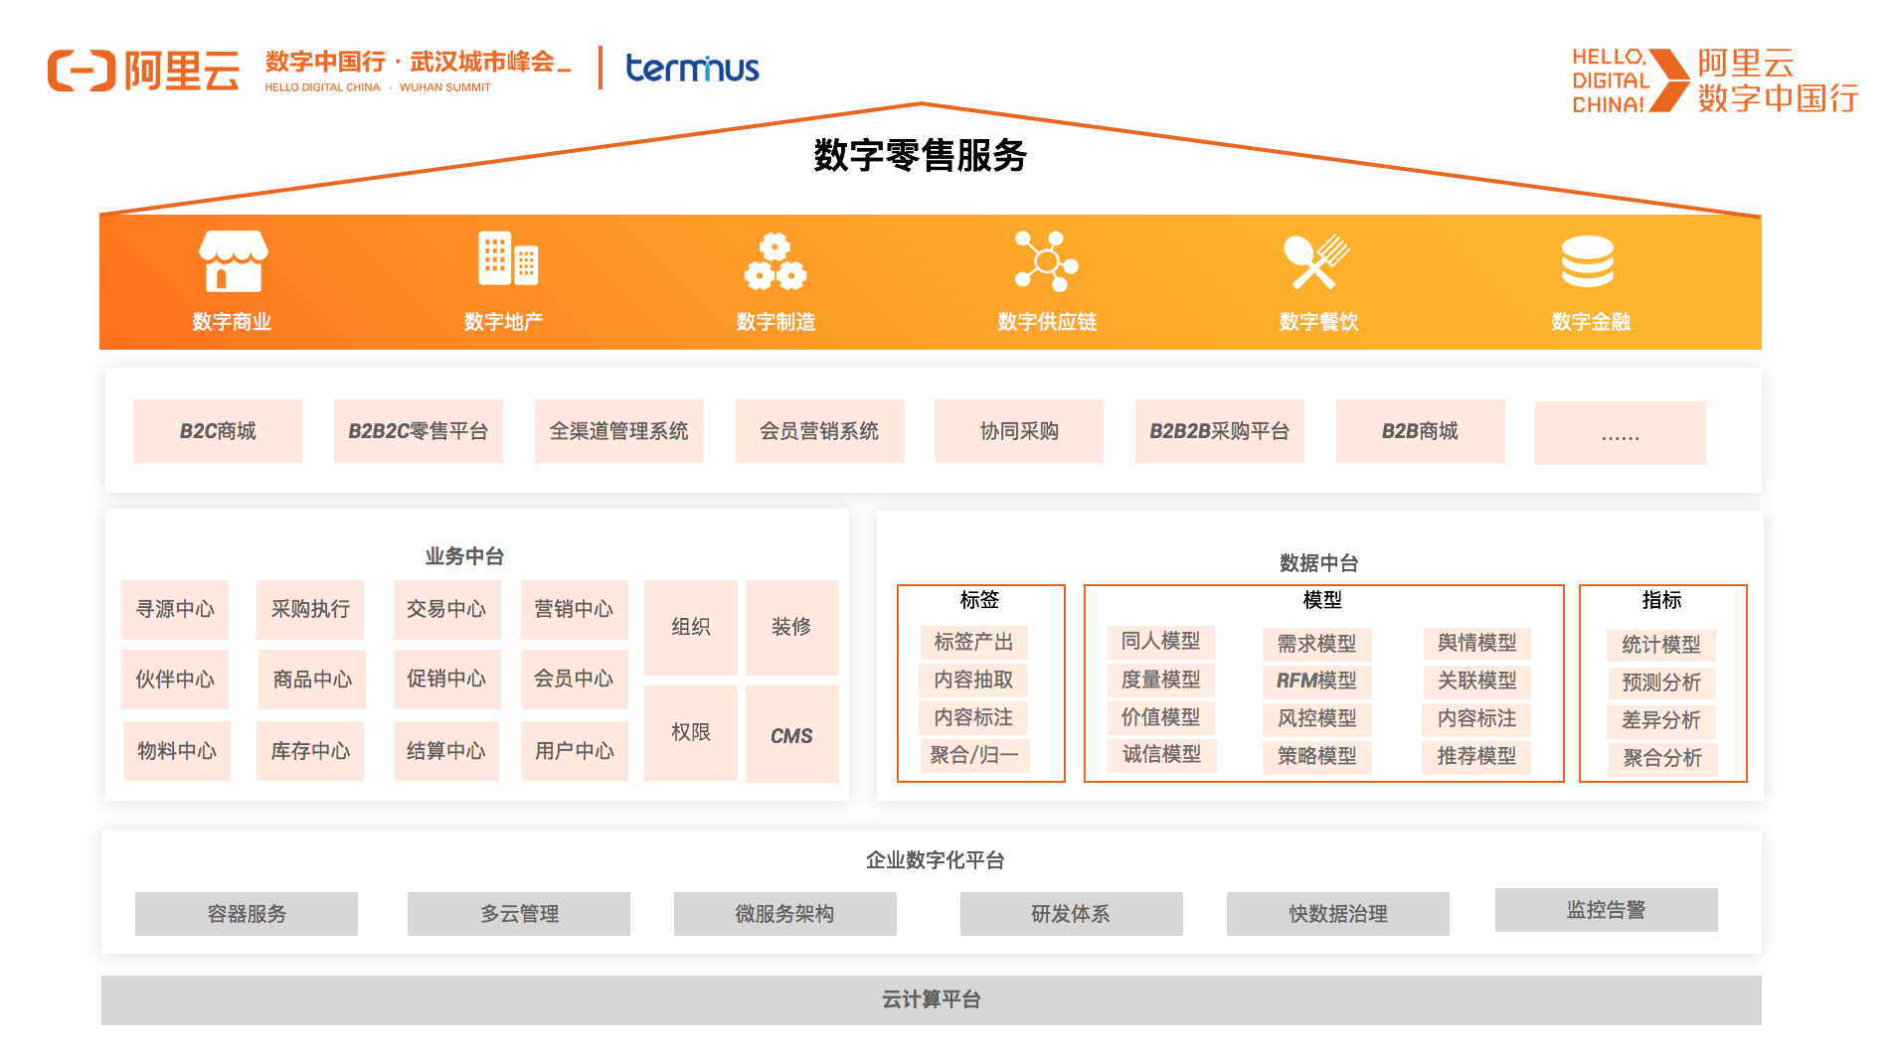
Task: Select the B2C商城 box
Action: 218,431
